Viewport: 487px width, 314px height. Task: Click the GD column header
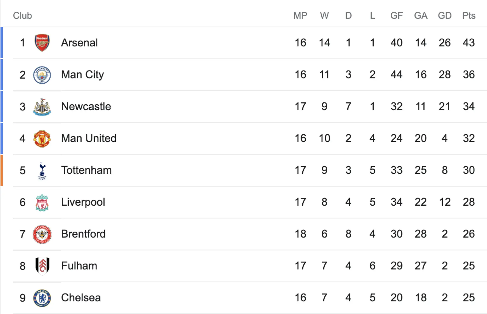pos(445,16)
